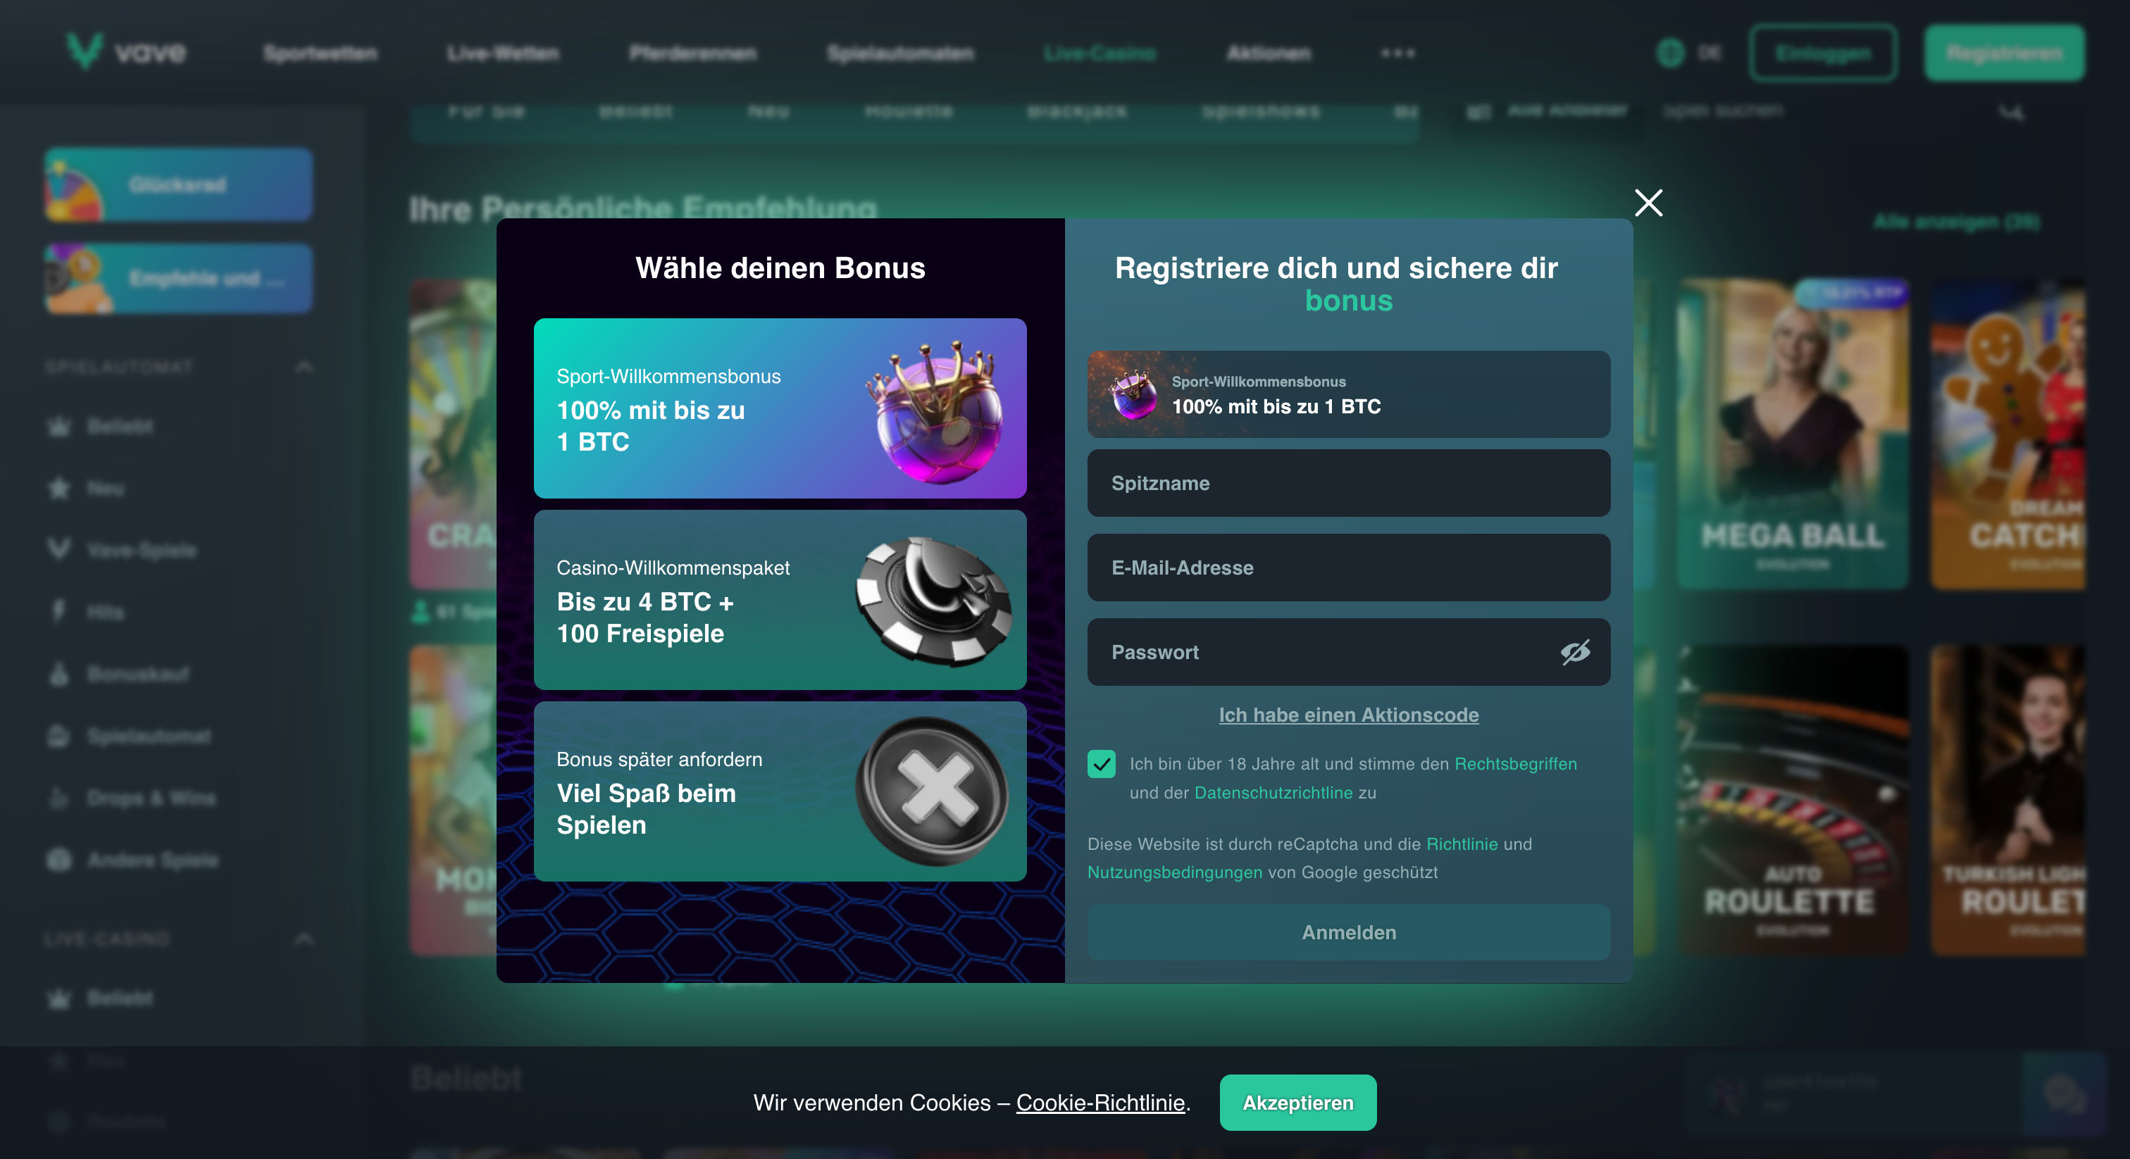
Task: Click the gray X coin icon
Action: (x=933, y=791)
